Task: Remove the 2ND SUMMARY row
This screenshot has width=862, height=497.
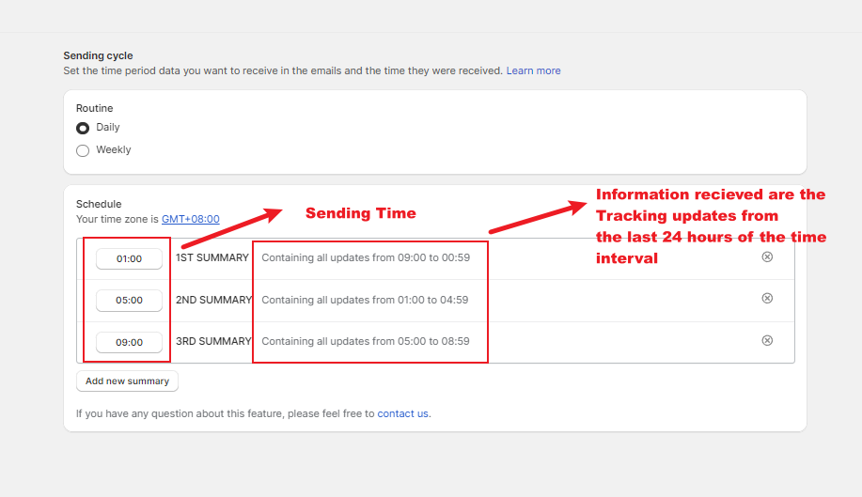Action: pos(767,298)
